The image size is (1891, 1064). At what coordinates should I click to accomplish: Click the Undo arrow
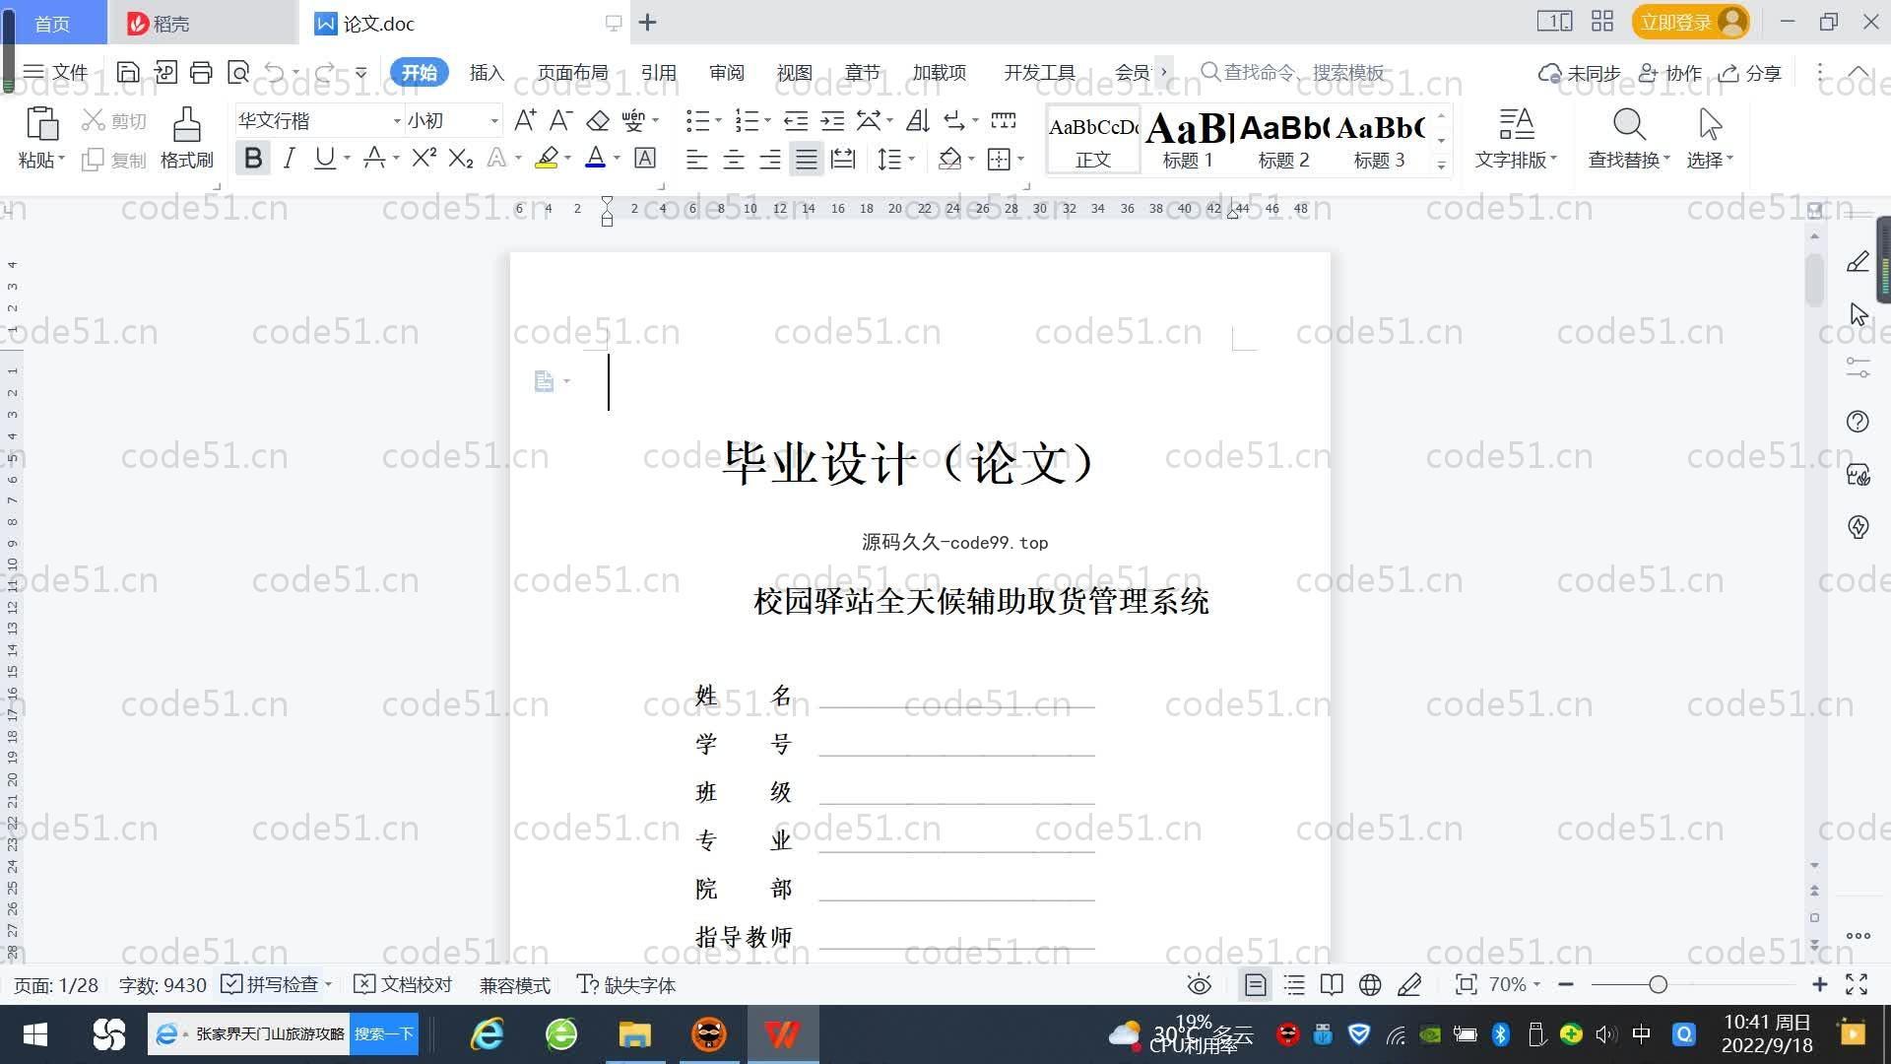pyautogui.click(x=275, y=72)
